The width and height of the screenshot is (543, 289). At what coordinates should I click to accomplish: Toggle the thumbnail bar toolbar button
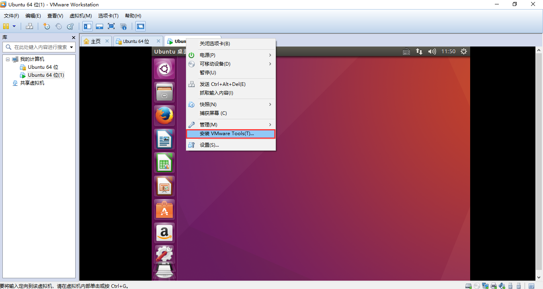[x=100, y=26]
